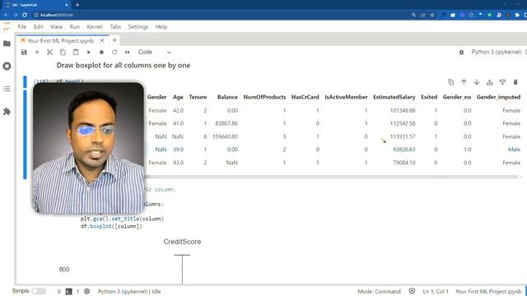Run the selected cell with the play icon
Screen dimensions: 527x296
pyautogui.click(x=89, y=53)
